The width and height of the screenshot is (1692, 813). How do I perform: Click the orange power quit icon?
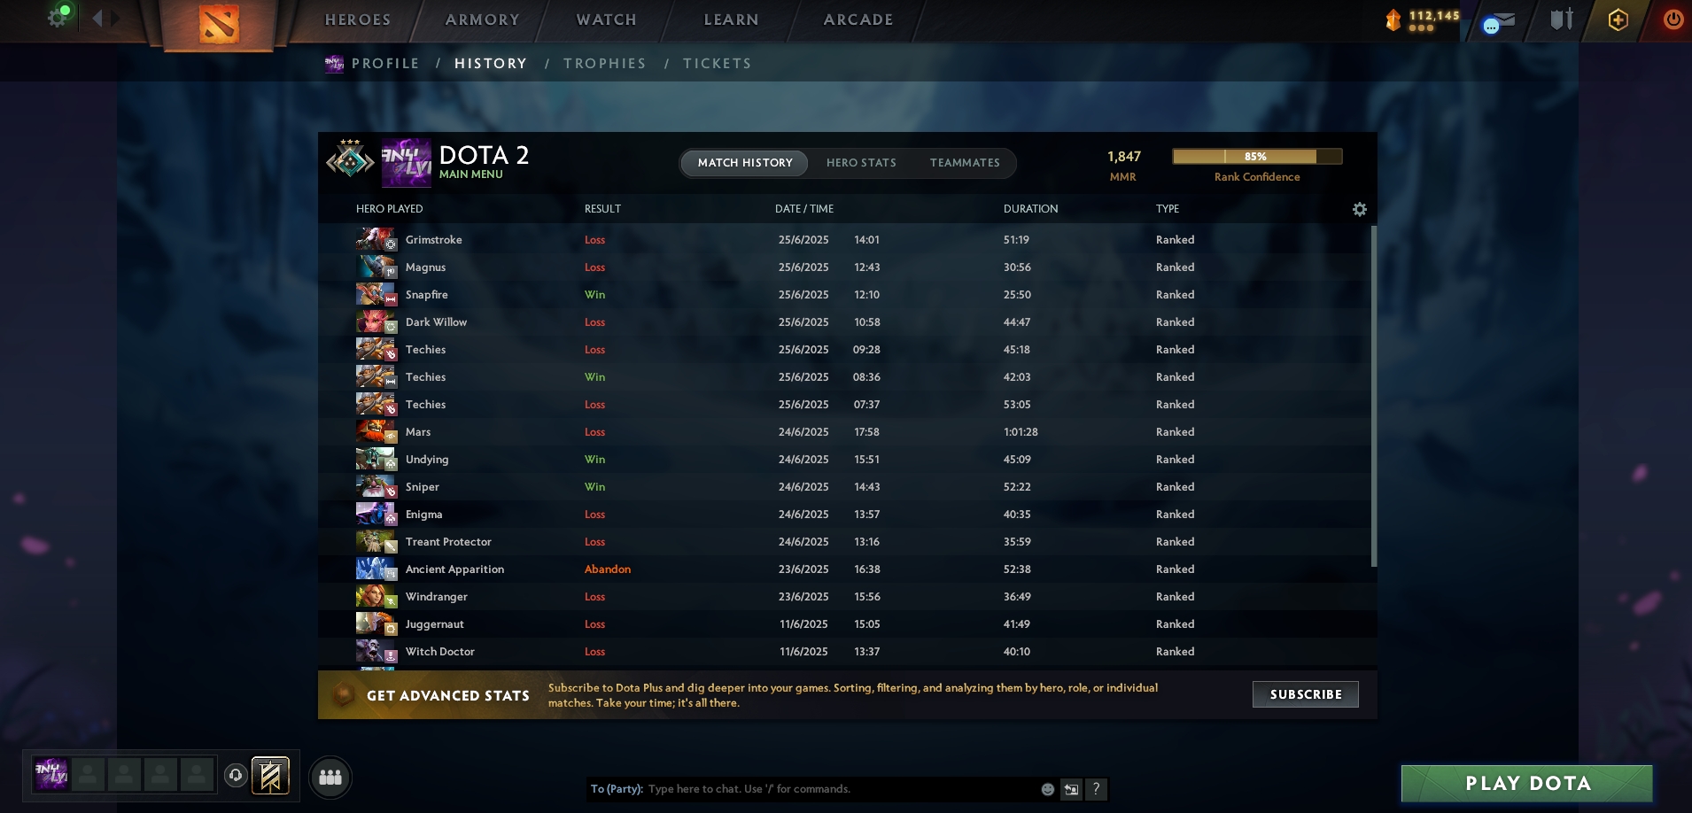coord(1673,19)
